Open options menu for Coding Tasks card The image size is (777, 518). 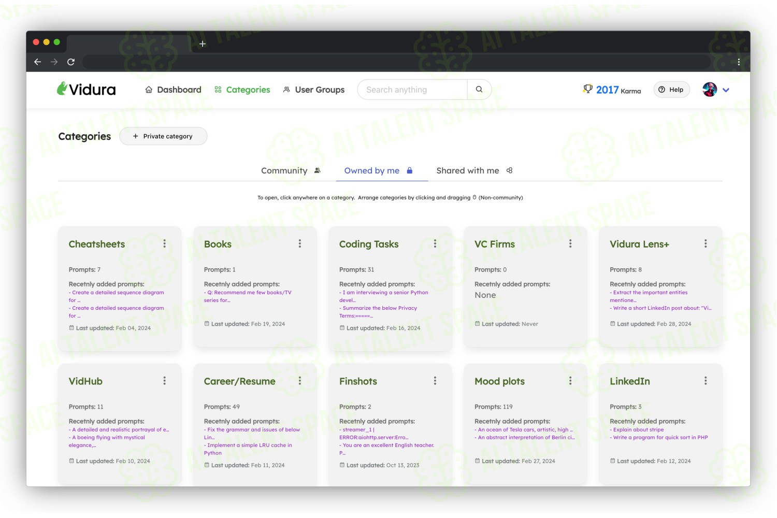point(435,243)
